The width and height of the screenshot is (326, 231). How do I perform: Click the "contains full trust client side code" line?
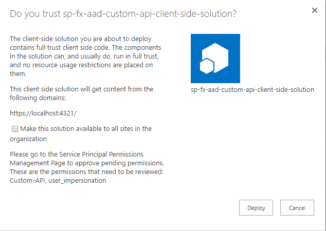click(x=85, y=48)
